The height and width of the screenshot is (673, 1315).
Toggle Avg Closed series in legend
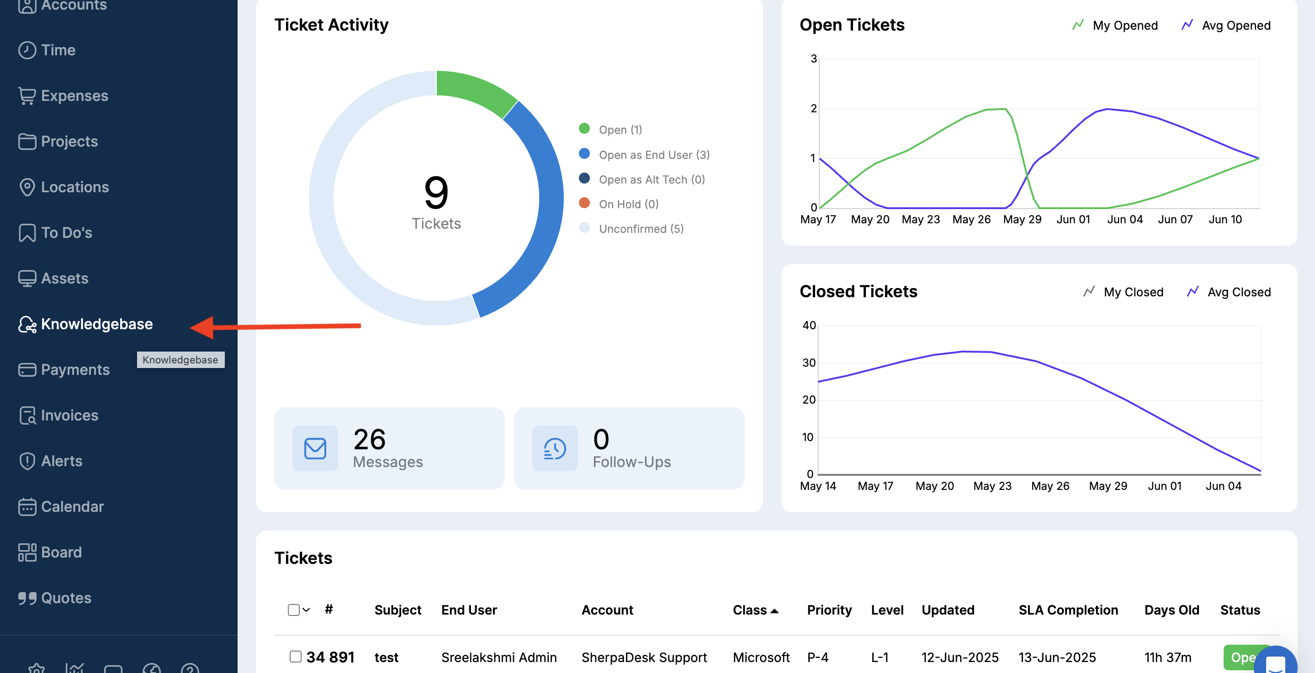pos(1228,292)
